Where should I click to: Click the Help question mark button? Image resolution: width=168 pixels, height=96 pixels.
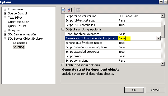[x=161, y=2]
